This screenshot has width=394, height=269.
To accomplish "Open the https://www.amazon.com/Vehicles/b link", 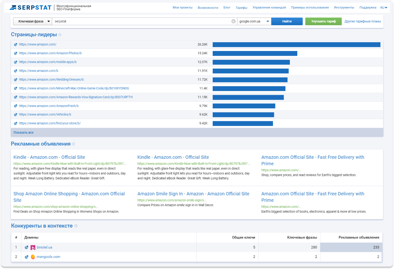I will 45,115.
